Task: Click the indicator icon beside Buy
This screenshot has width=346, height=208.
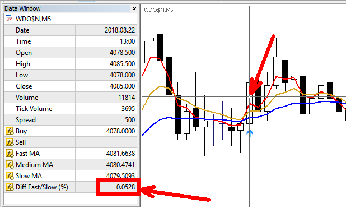Action: tap(10, 131)
